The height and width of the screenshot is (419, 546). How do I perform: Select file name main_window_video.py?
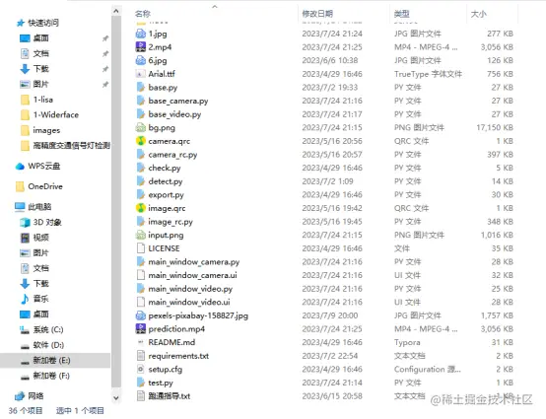pos(190,289)
